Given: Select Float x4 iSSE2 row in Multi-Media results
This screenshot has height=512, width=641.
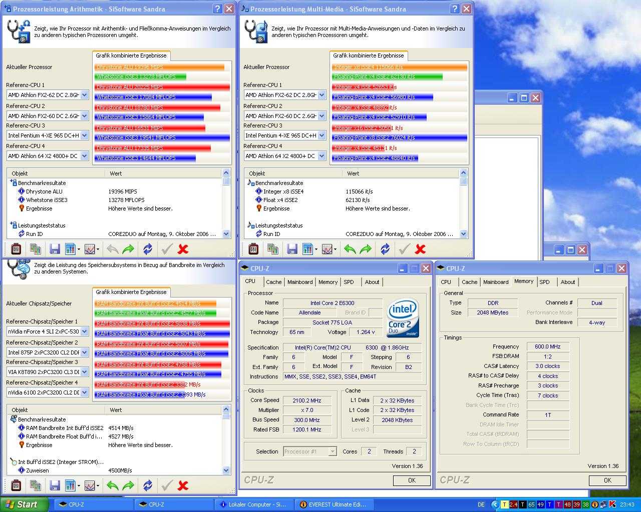Looking at the screenshot, I should [x=351, y=200].
